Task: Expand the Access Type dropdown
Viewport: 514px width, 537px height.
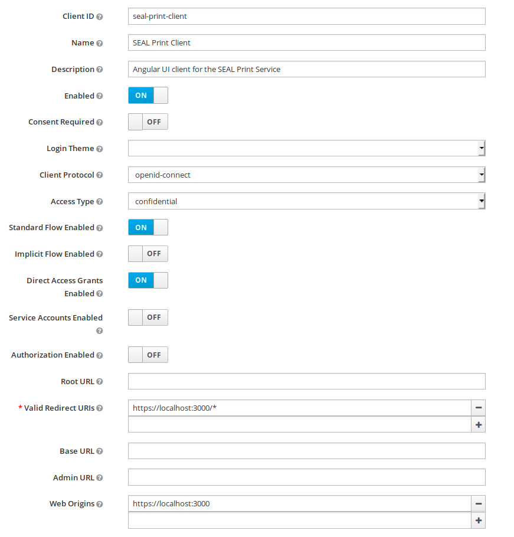Action: (x=306, y=201)
